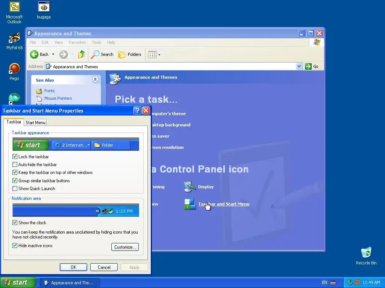Click the 11:49 AM clock

point(371,283)
